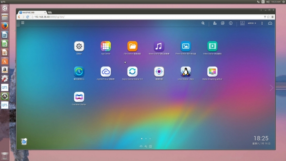The image size is (286, 161).
Task: Open the three-dot more options menu
Action: tap(262, 23)
